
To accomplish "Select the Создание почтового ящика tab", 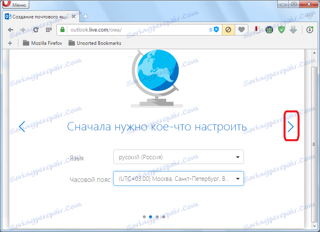I will click(40, 16).
